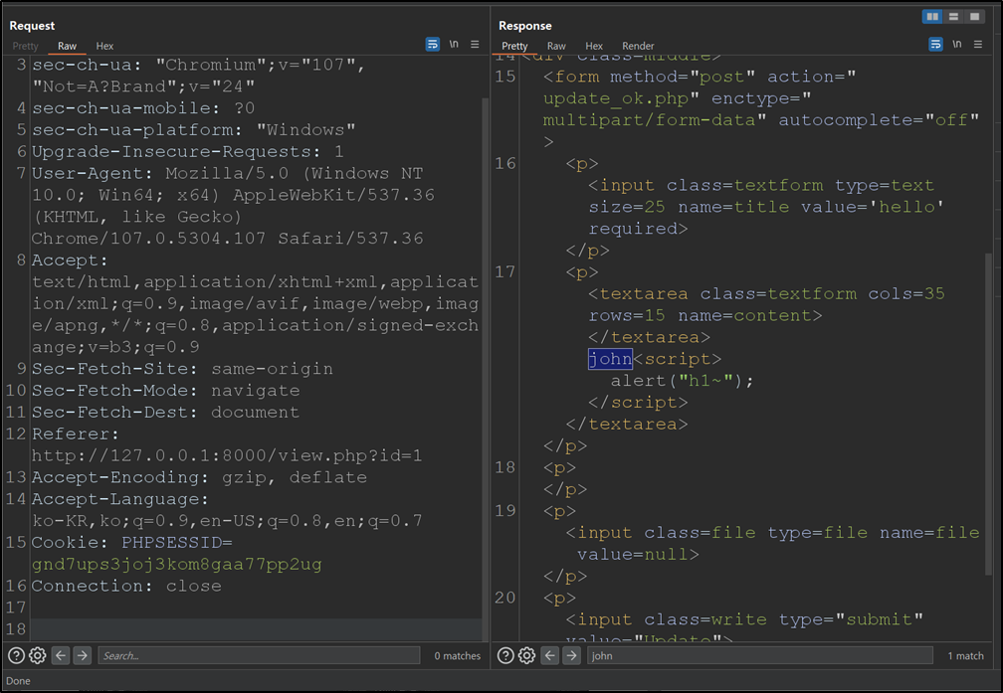The image size is (1003, 693).
Task: Go to previous match in Response search
Action: coord(549,655)
